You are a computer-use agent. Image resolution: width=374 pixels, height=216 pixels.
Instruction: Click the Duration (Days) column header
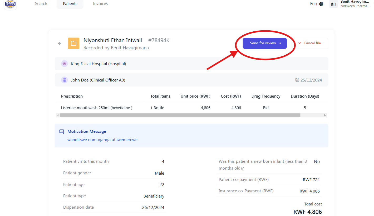tap(305, 96)
